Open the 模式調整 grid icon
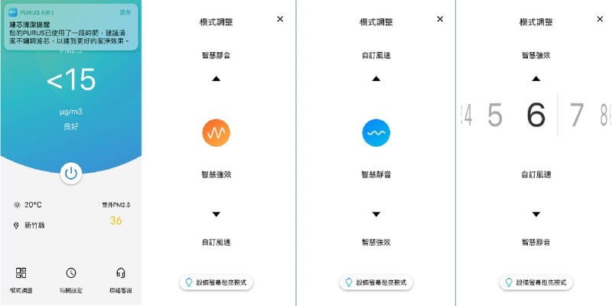This screenshot has height=306, width=612. click(21, 272)
